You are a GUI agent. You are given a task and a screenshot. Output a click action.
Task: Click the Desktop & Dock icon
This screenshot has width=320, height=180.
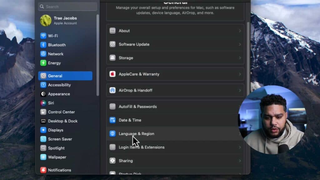43,121
